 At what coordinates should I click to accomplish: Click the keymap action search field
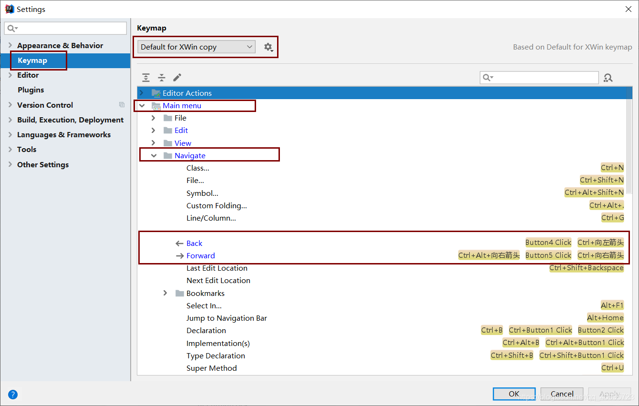539,77
